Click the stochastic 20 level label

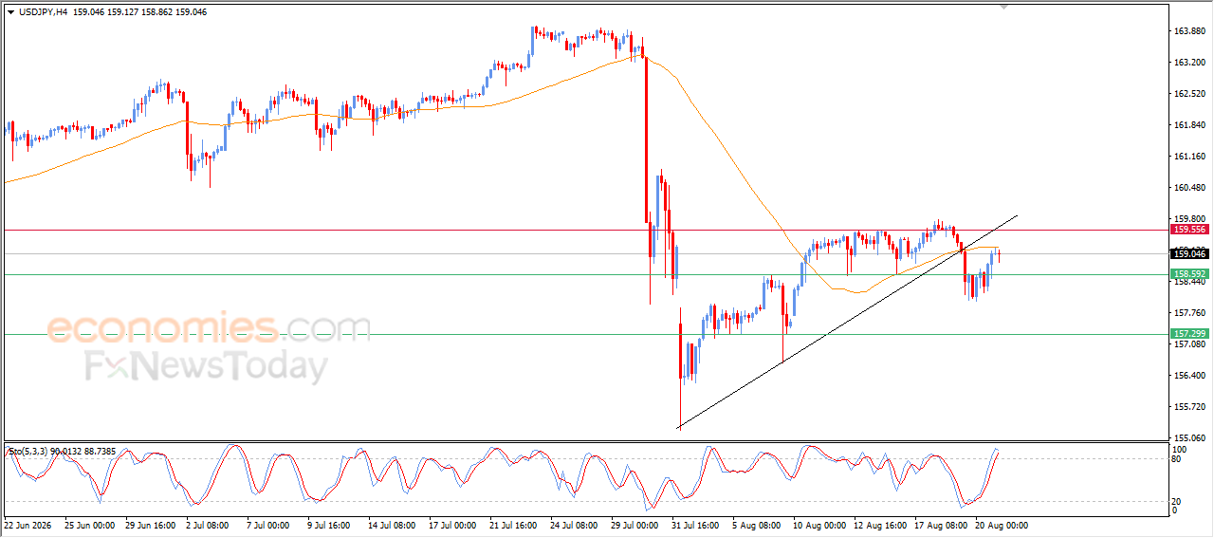[1178, 501]
